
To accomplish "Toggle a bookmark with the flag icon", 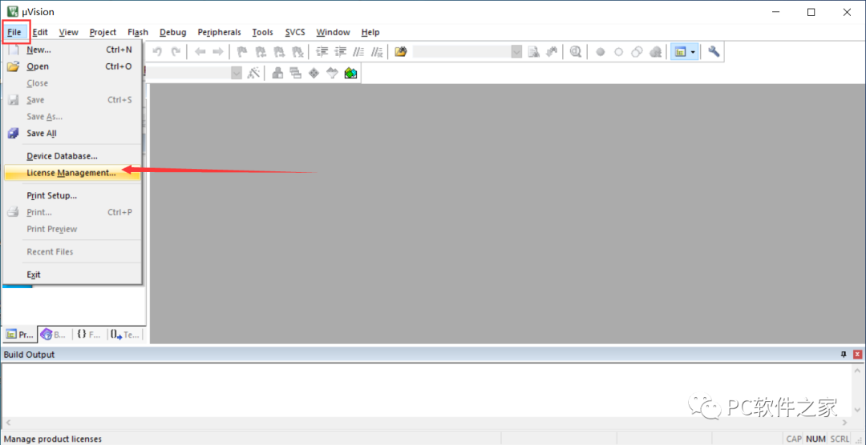I will (242, 52).
